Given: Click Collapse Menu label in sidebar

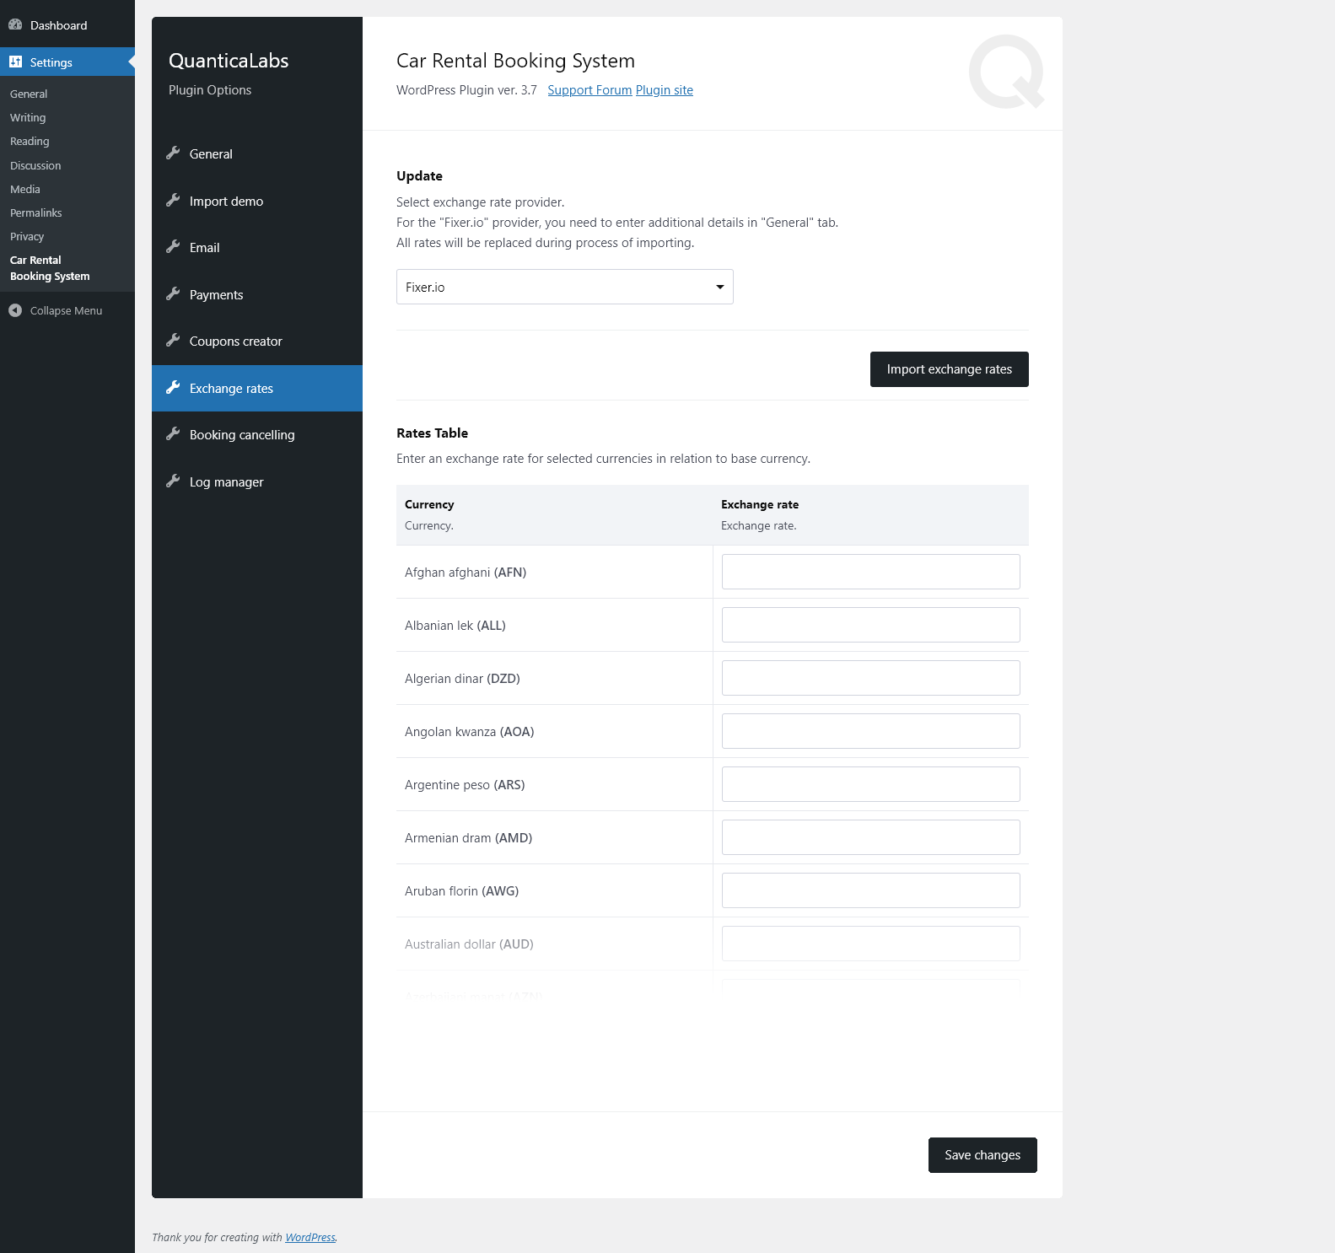Looking at the screenshot, I should pyautogui.click(x=66, y=310).
